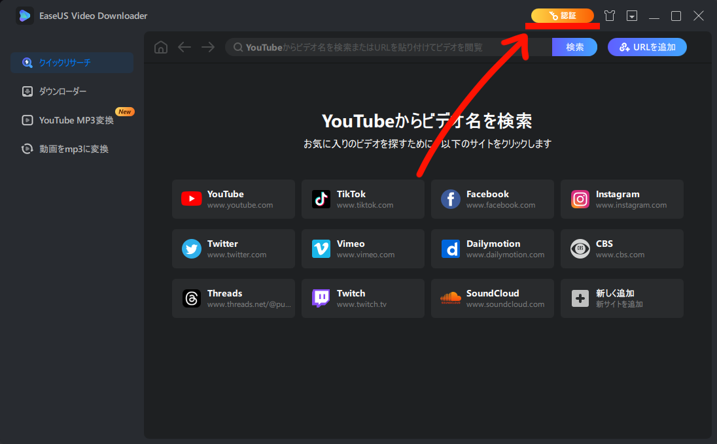Click the 認証 activation button
This screenshot has width=717, height=444.
click(562, 16)
